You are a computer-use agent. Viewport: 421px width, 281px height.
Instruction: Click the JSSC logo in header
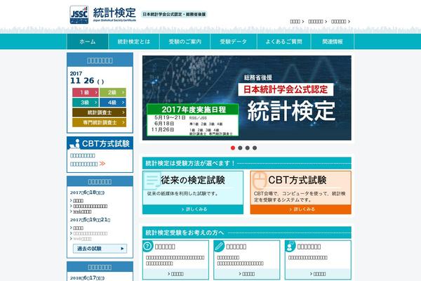pyautogui.click(x=79, y=15)
